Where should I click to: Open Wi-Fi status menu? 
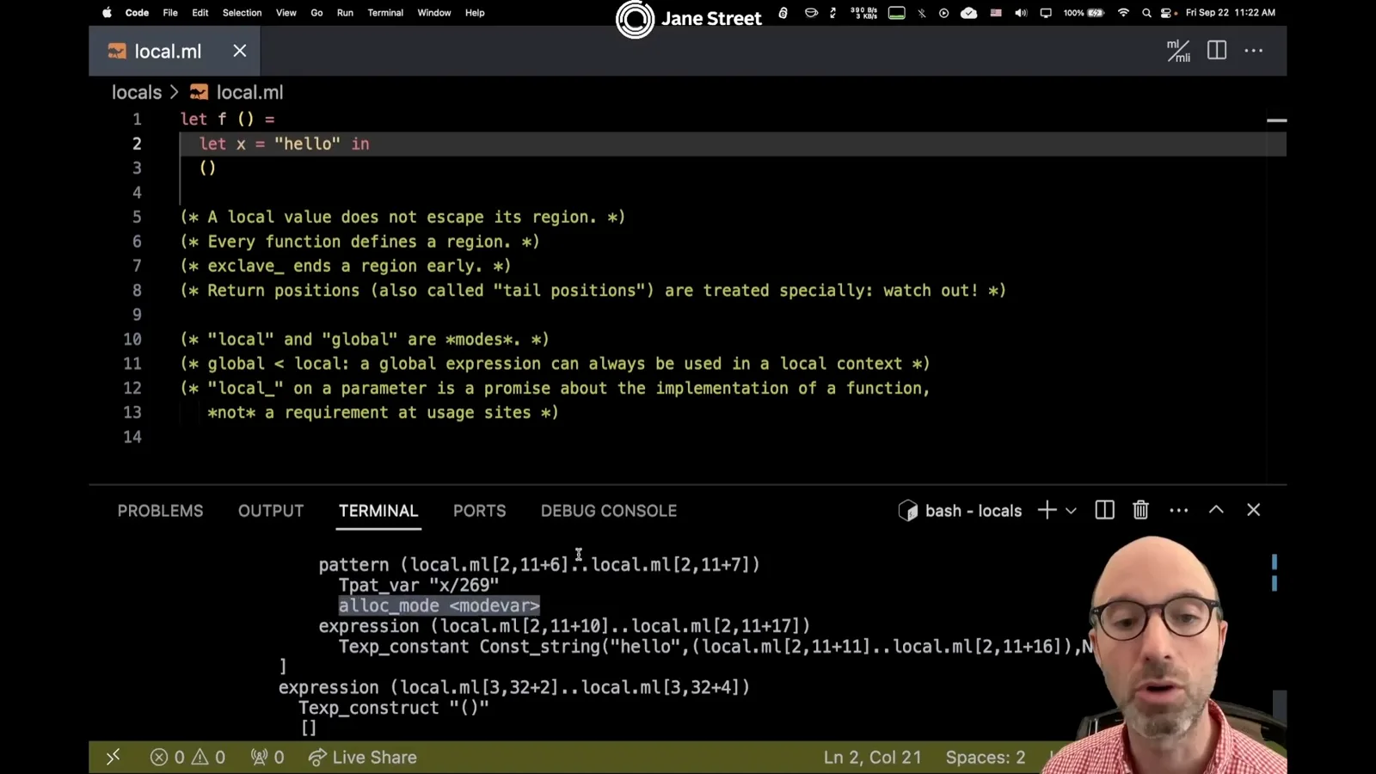(1123, 13)
